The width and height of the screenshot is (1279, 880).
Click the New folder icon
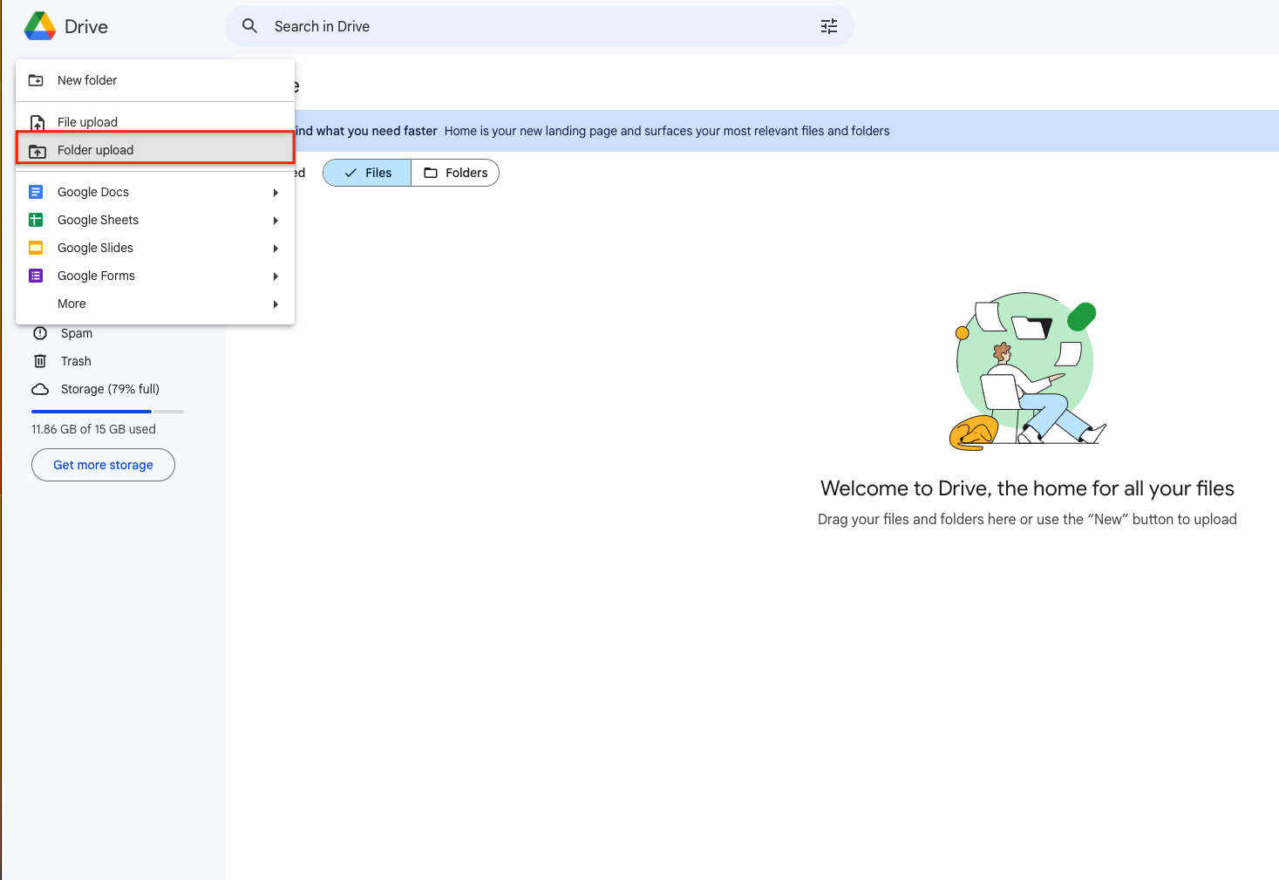point(37,80)
